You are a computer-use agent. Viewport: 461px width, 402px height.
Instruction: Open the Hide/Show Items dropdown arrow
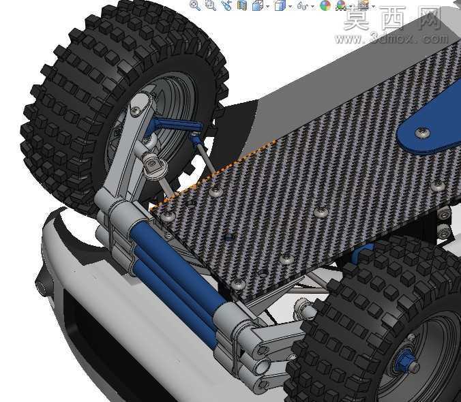[x=312, y=6]
